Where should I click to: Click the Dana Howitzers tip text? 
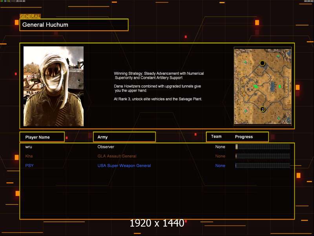pyautogui.click(x=157, y=88)
